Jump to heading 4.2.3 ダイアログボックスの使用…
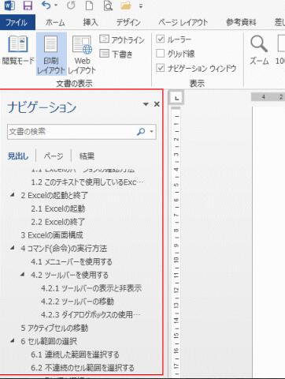This screenshot has width=285, height=379. click(91, 314)
